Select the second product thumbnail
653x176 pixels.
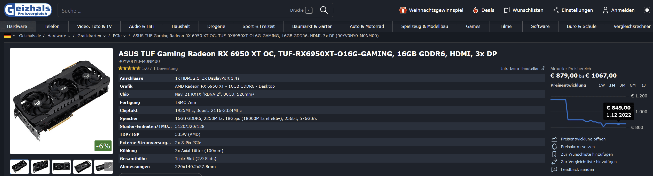coord(40,166)
